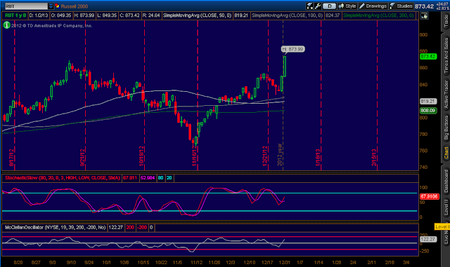450x267 pixels.
Task: Click the 2/15/13 expiration marker line
Action: tap(377, 95)
